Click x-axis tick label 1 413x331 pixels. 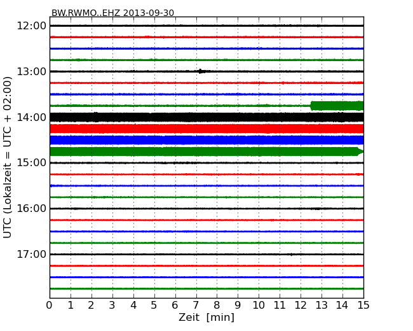pyautogui.click(x=71, y=306)
